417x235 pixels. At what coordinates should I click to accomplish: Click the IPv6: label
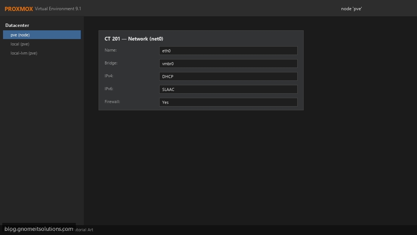109,89
